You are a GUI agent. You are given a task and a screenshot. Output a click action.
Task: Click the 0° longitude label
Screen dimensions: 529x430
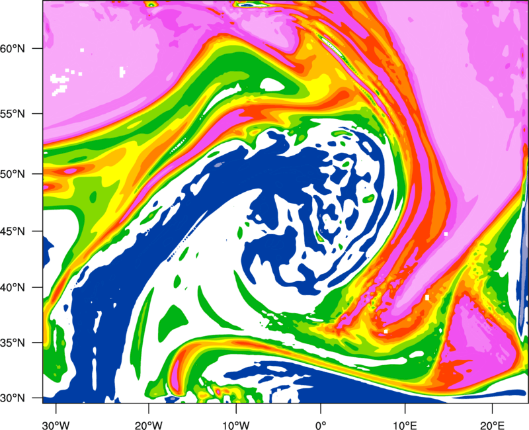point(321,425)
